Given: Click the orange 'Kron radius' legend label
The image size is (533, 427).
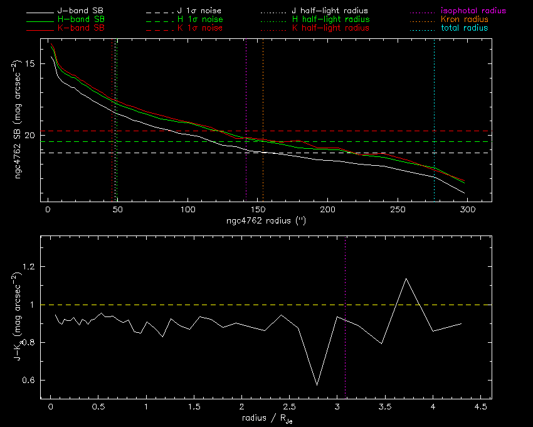Looking at the screenshot, I should point(465,19).
